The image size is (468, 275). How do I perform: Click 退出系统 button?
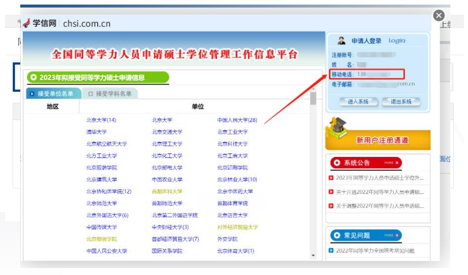coord(401,102)
